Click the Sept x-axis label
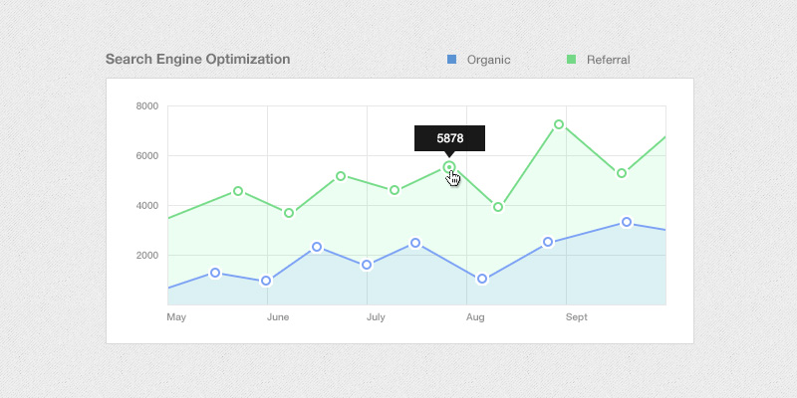This screenshot has width=797, height=398. coord(577,317)
